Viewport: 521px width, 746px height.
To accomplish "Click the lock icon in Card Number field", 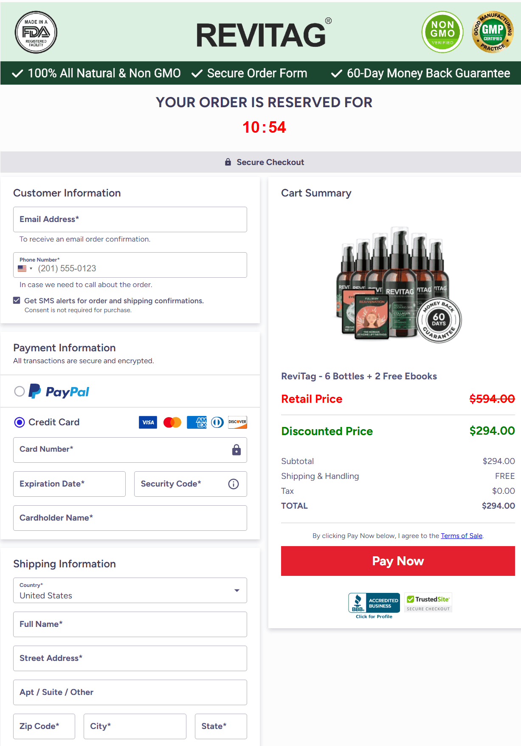I will (237, 450).
